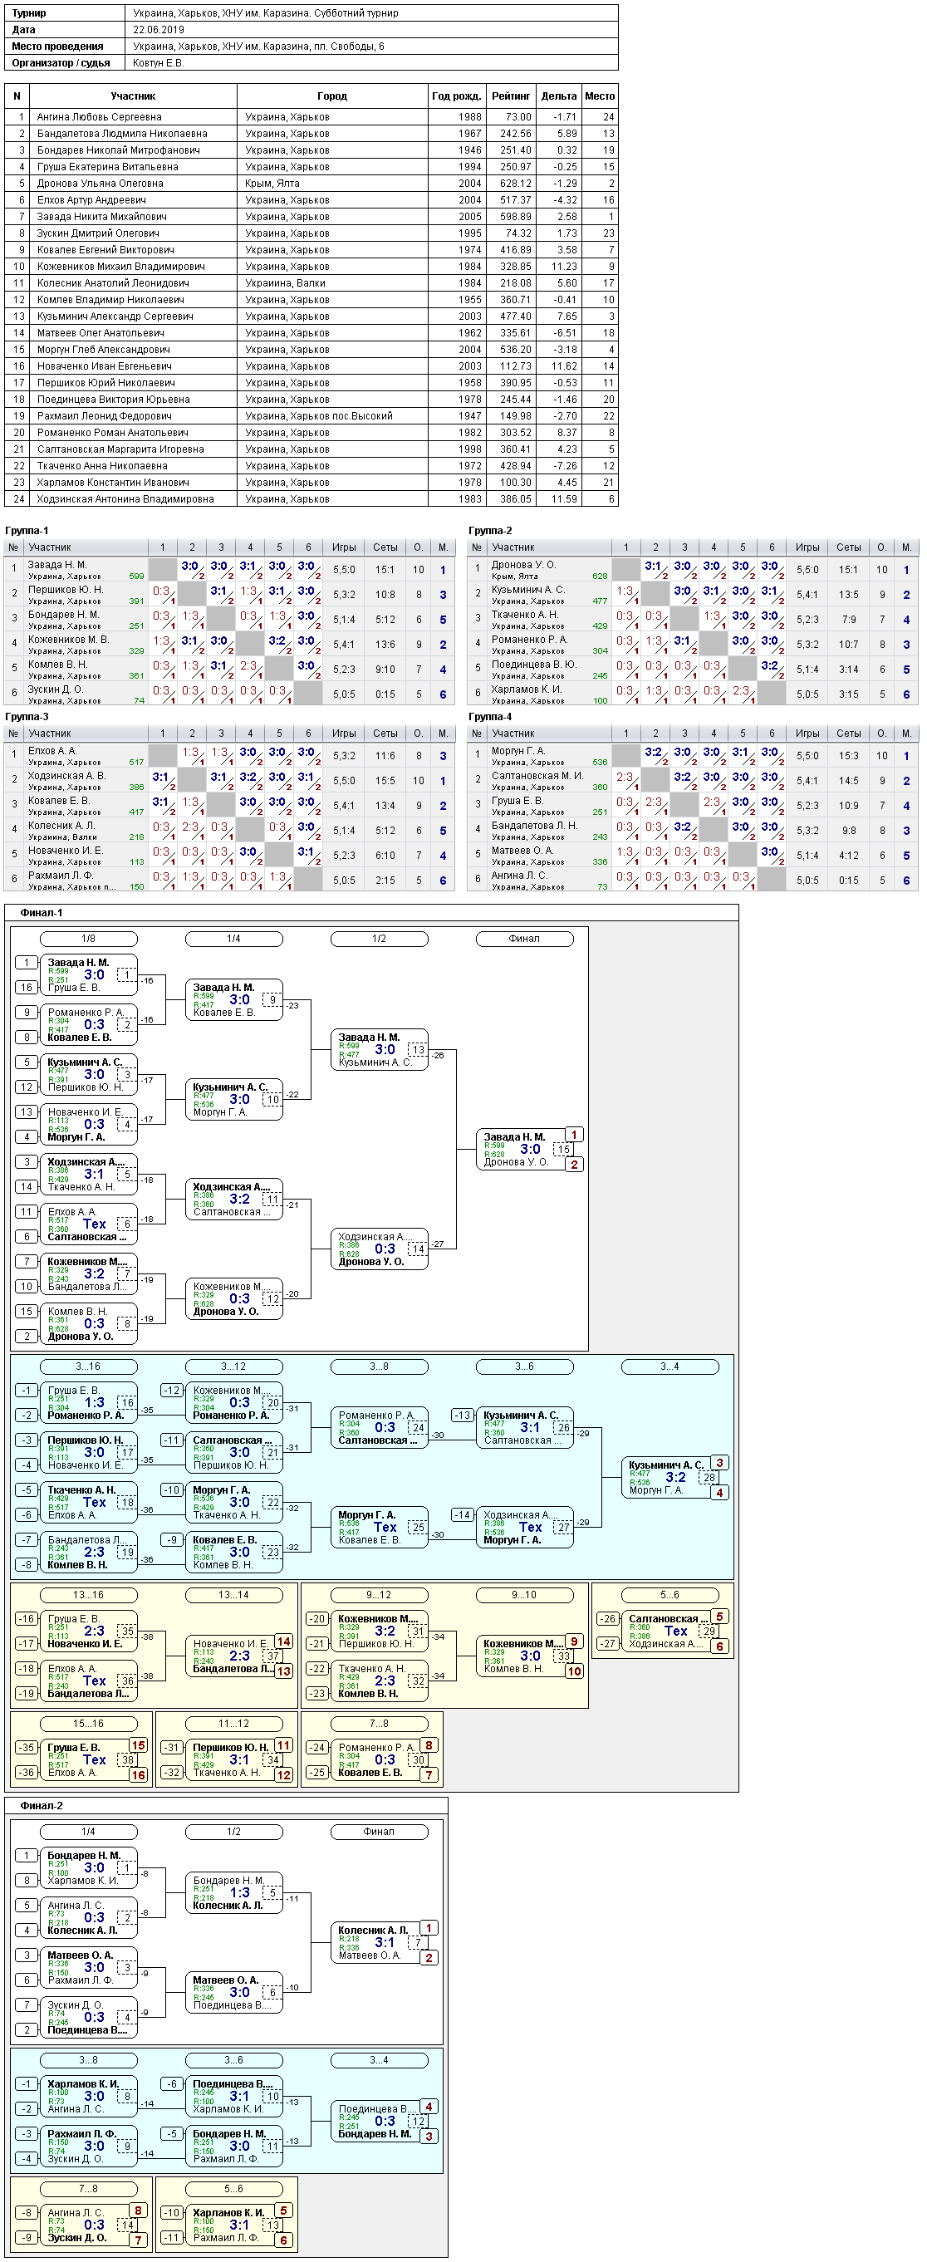This screenshot has width=927, height=2262.
Task: Click the Сеты header in Группа-2
Action: tap(848, 547)
